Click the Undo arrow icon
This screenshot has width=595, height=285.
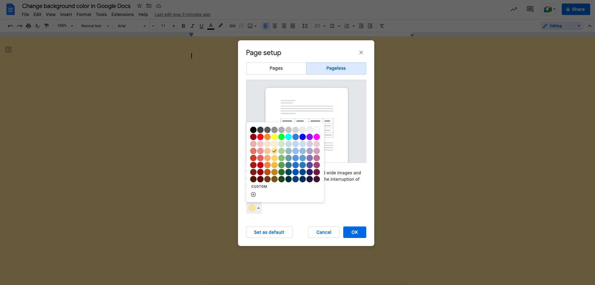pyautogui.click(x=10, y=26)
